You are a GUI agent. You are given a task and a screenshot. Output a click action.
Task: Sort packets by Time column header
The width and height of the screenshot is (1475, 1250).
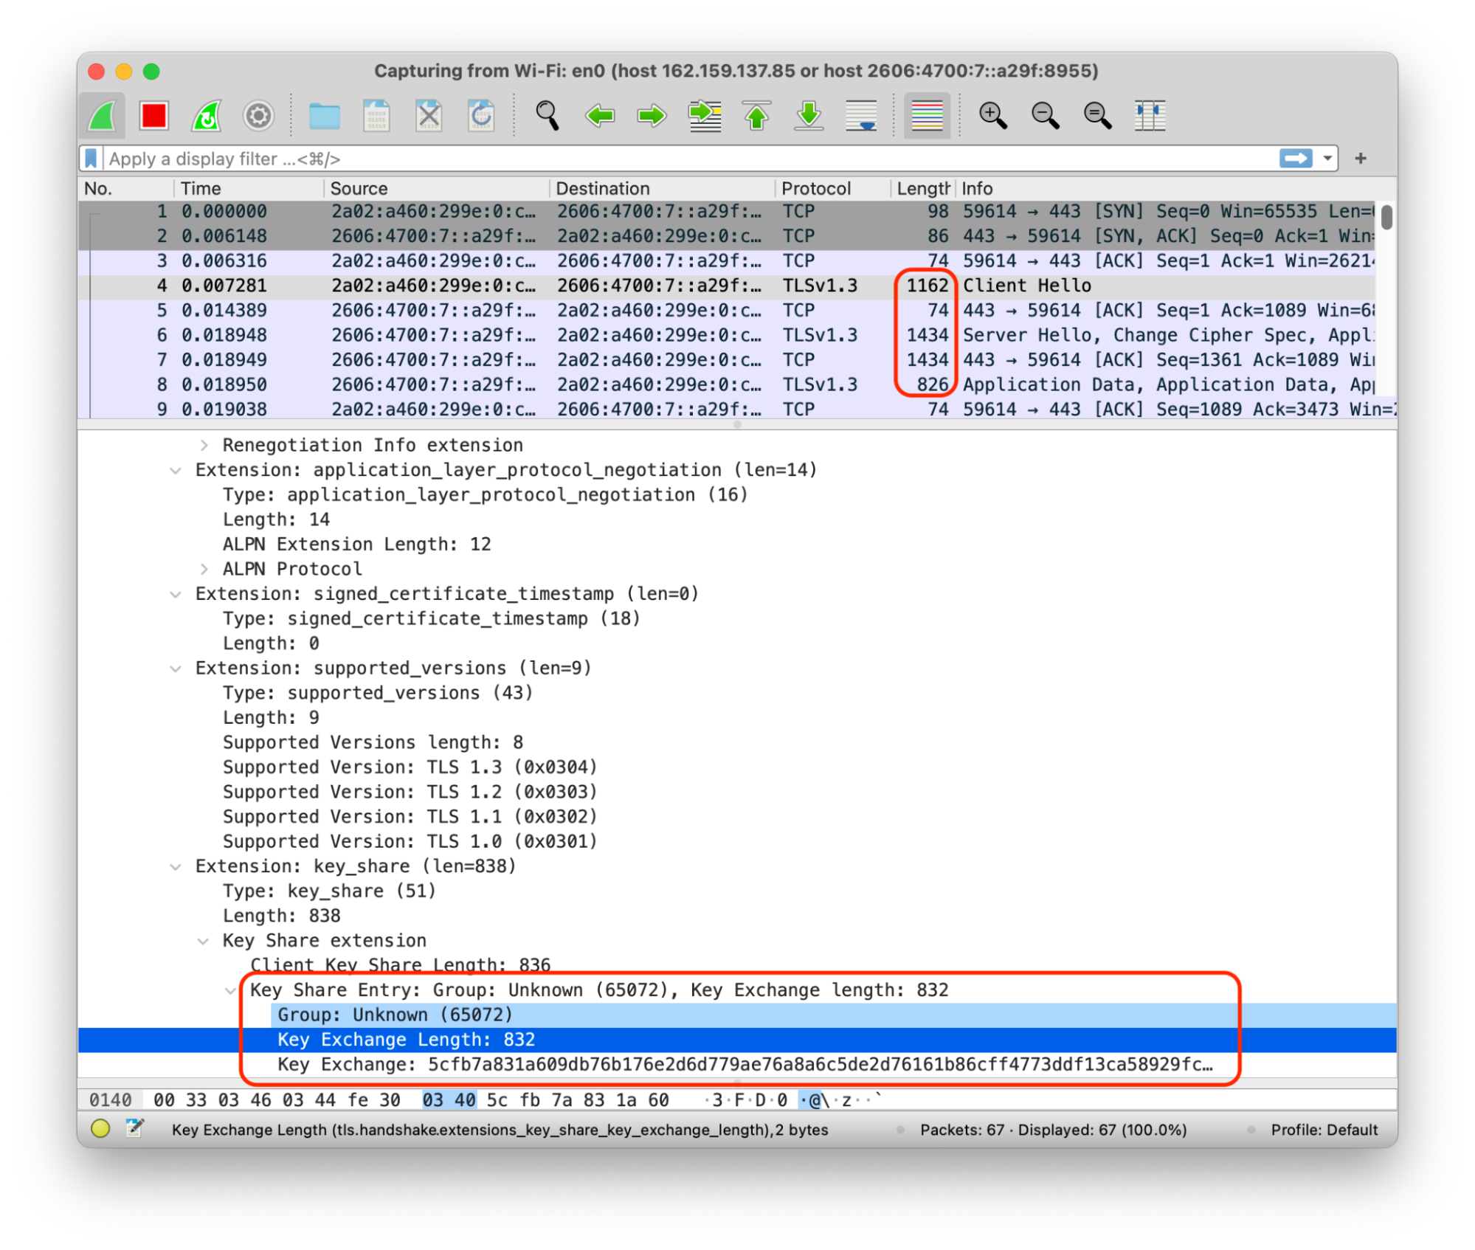click(x=201, y=189)
